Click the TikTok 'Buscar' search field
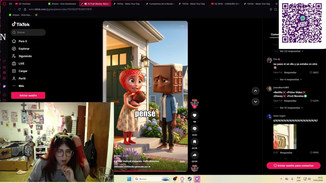326x183 pixels. 28,32
